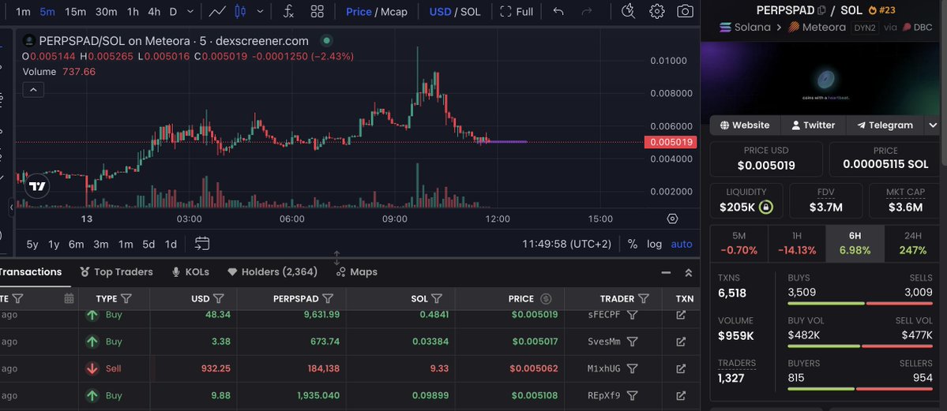Switch chart to Mcap mode
947x411 pixels.
point(394,12)
